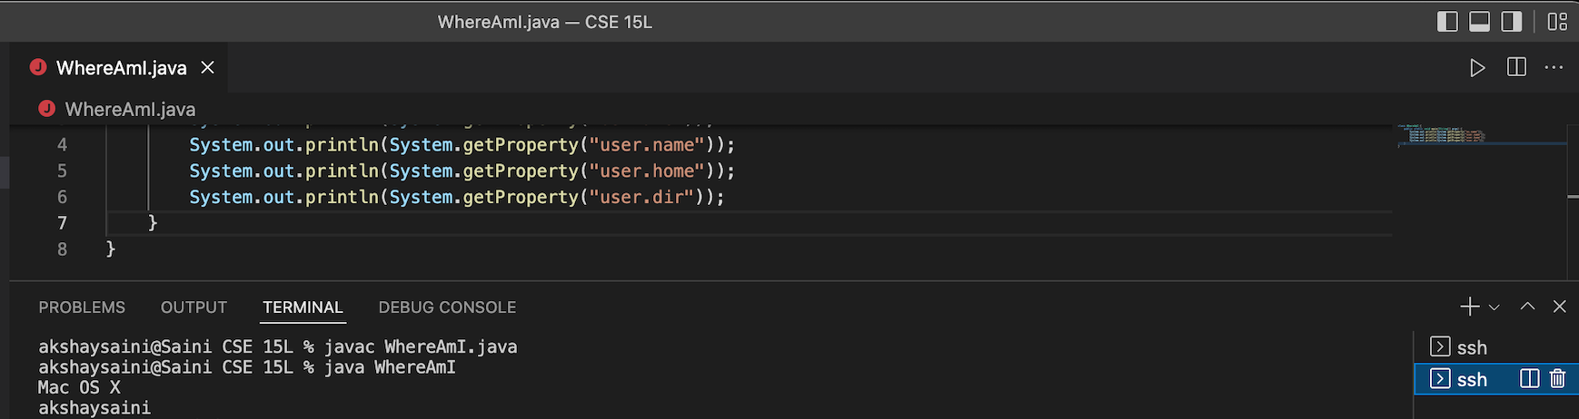Run the Java file with play icon
Screen dimensions: 1579x419
pos(1477,68)
